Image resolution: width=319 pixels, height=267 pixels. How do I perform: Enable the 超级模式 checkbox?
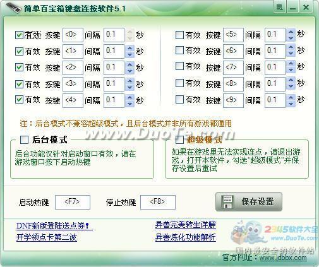[x=179, y=139]
